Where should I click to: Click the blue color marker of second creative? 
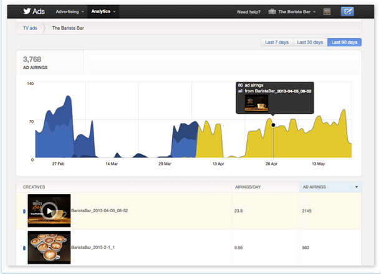click(24, 248)
